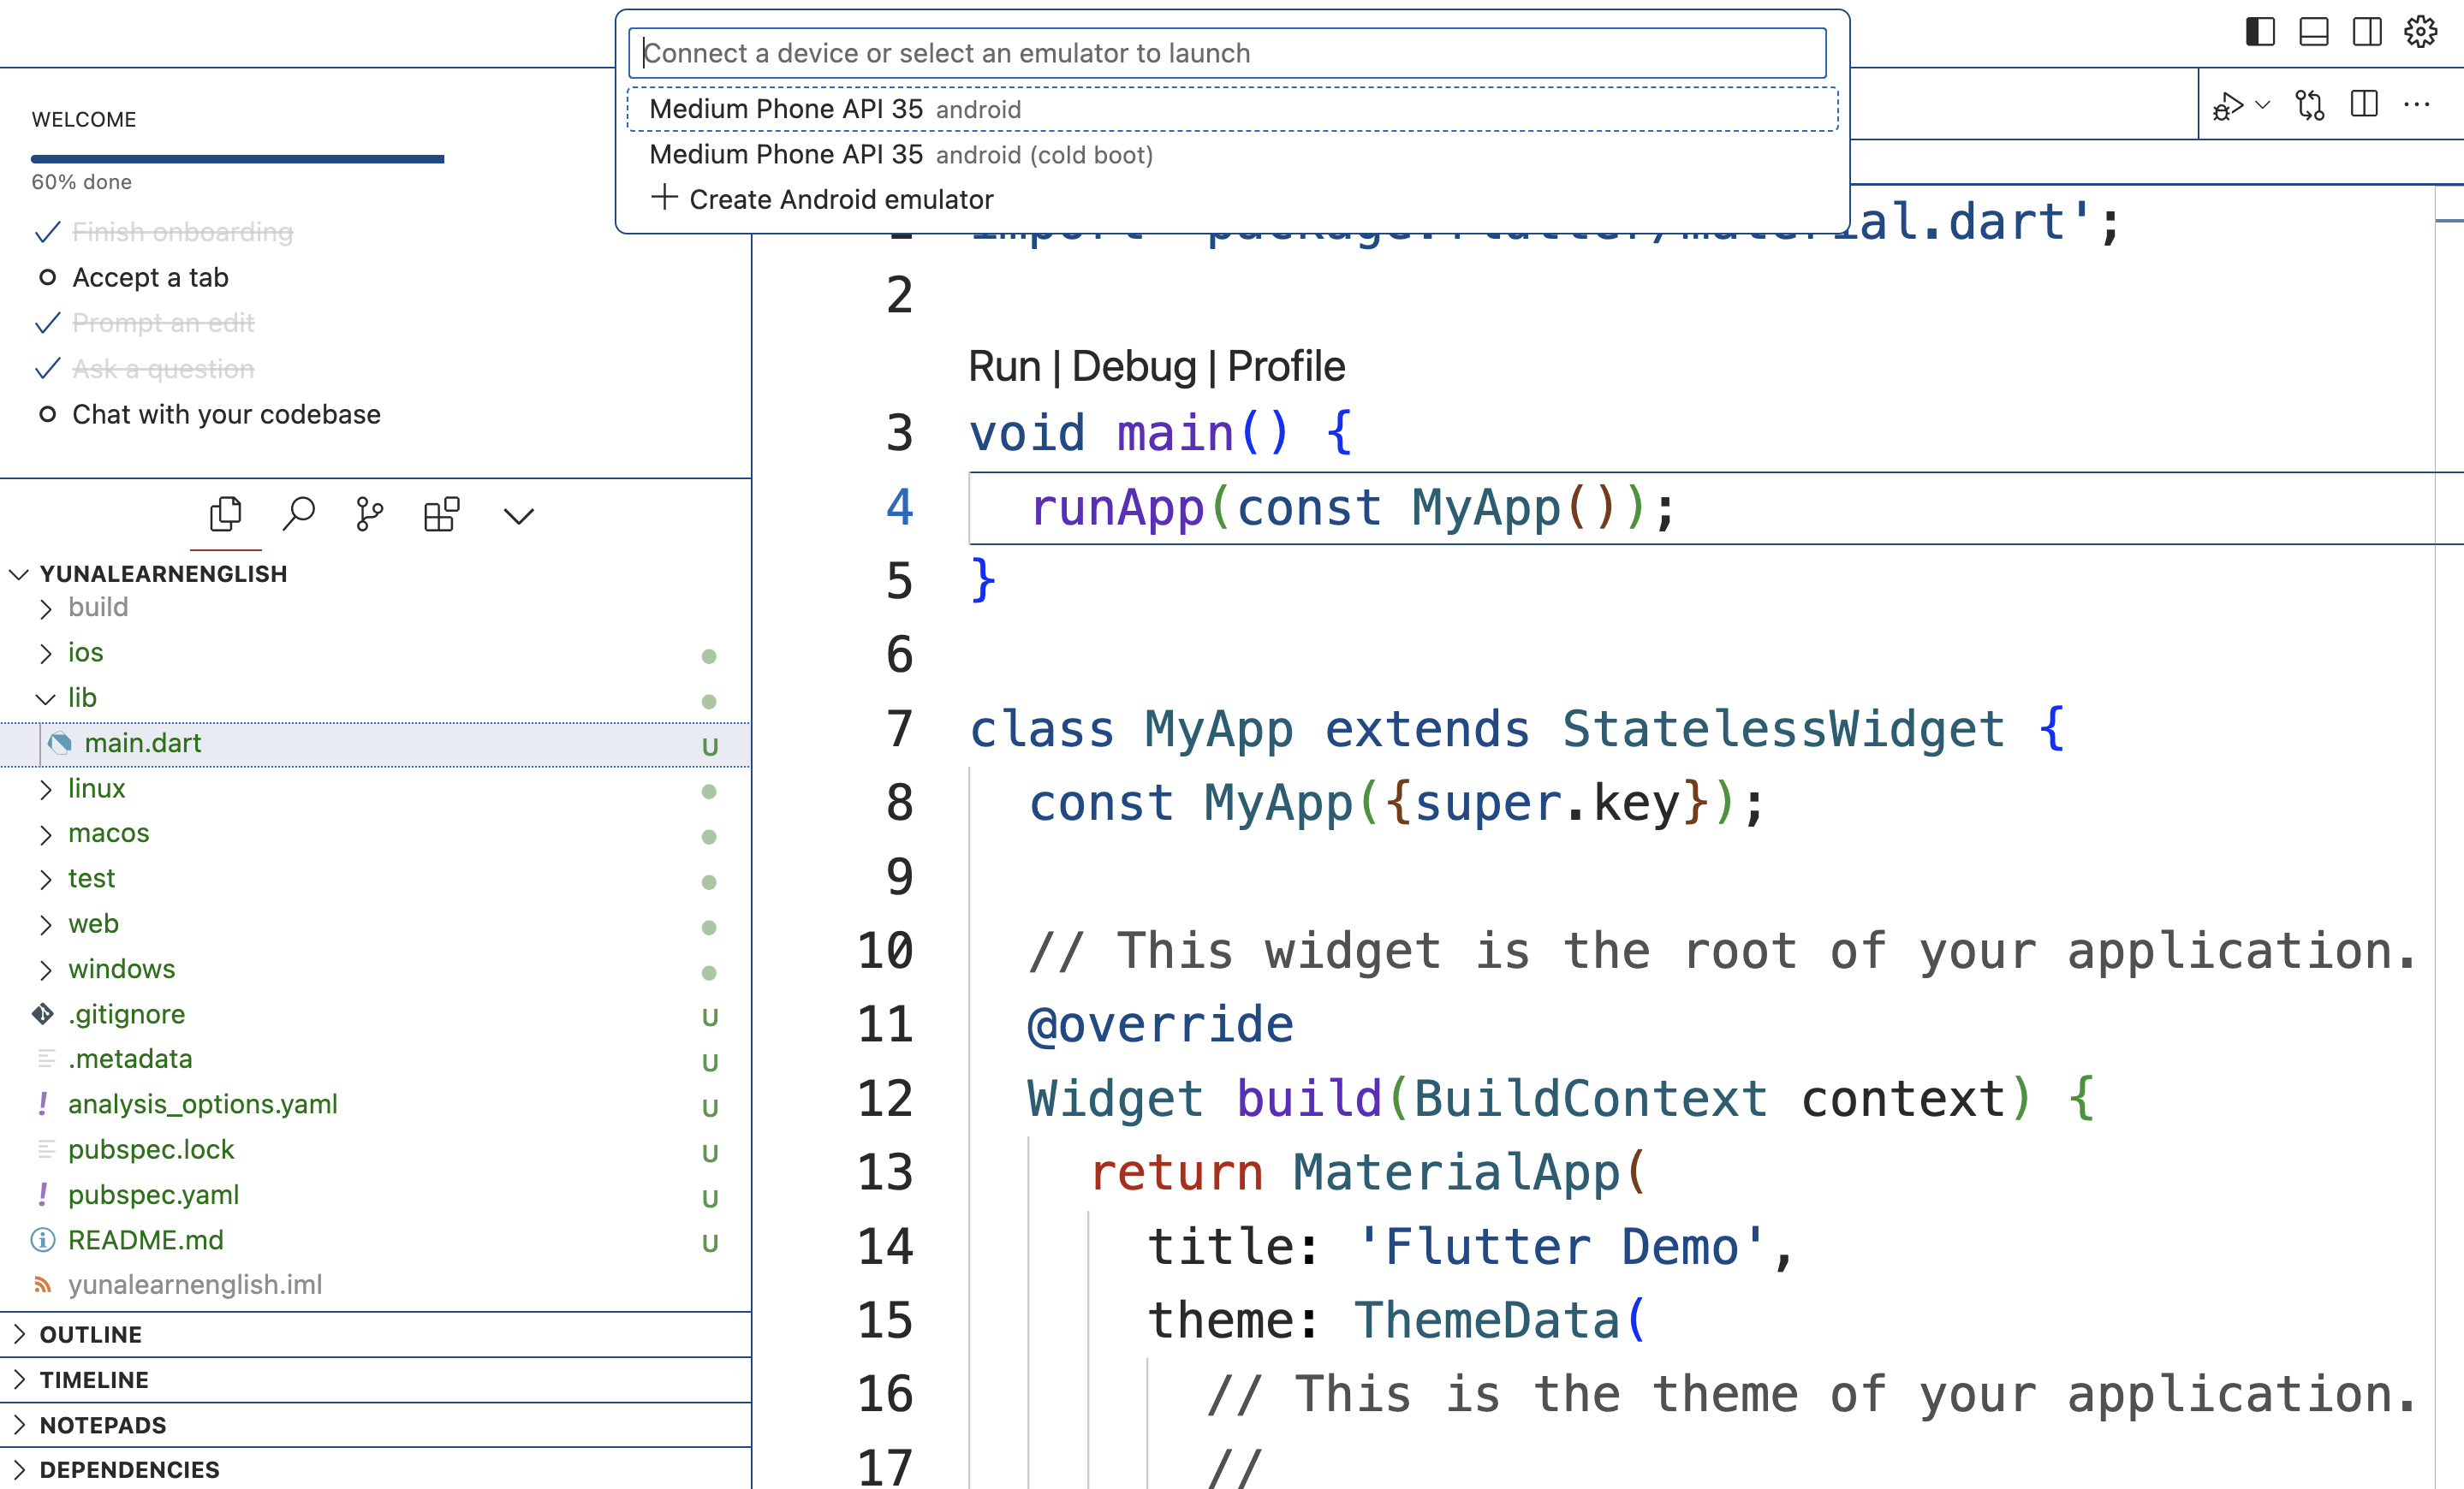The image size is (2464, 1489).
Task: Toggle bottom panel layout icon
Action: [2314, 32]
